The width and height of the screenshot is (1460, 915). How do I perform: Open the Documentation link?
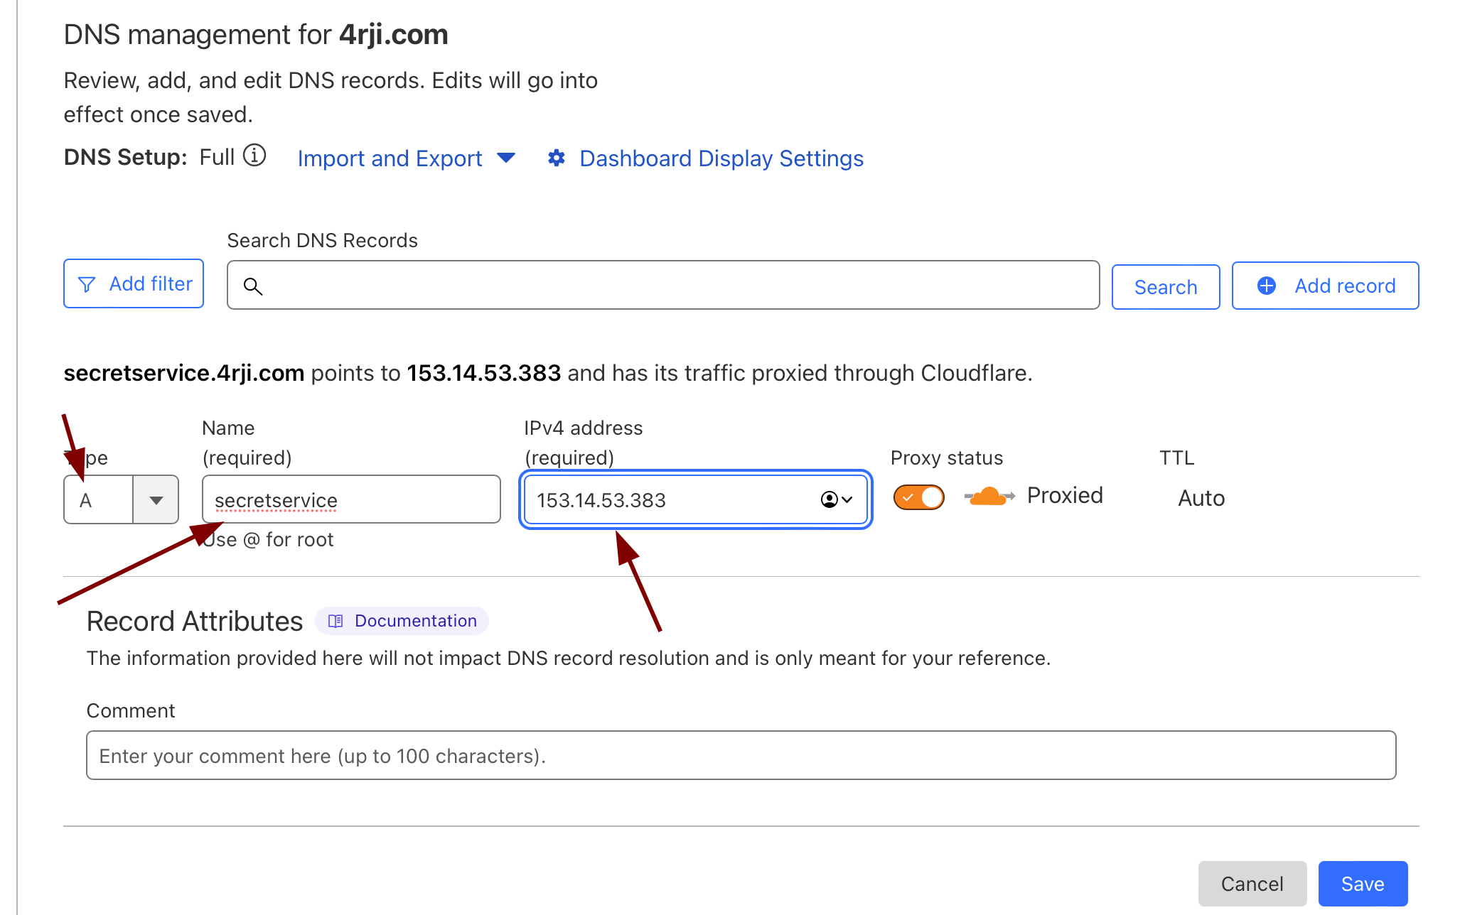click(415, 621)
